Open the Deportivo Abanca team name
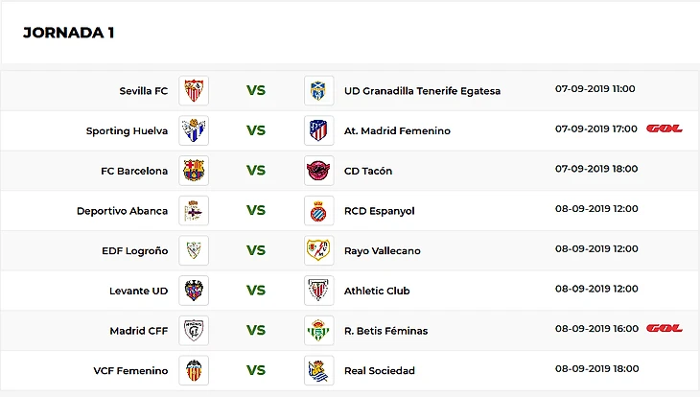This screenshot has width=700, height=397. 122,211
